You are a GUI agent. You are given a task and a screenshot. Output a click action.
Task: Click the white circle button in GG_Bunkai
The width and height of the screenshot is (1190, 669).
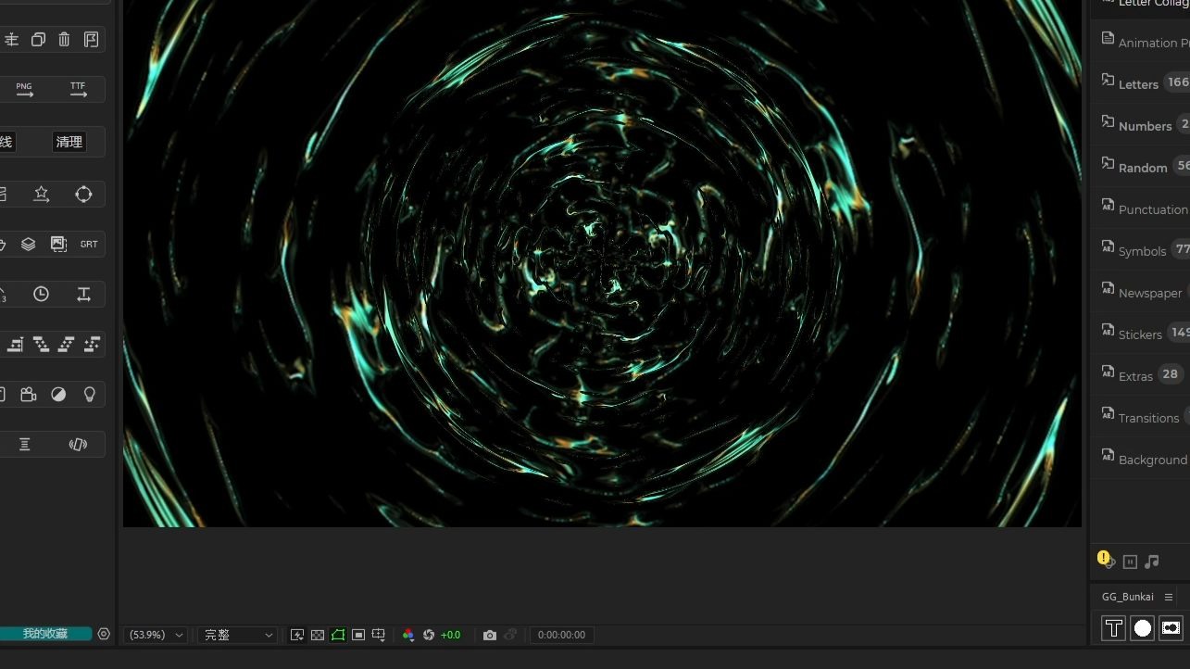click(x=1143, y=628)
